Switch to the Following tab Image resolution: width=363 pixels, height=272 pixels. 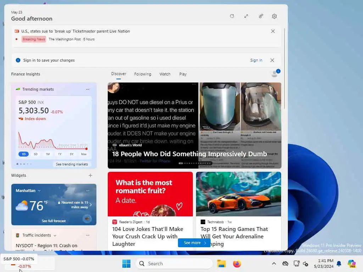[143, 74]
